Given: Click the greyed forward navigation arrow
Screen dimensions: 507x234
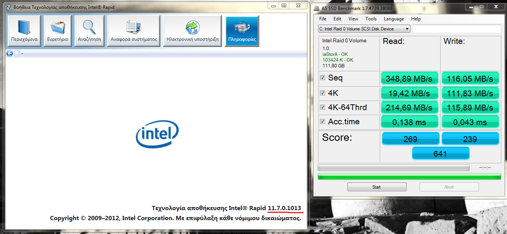Looking at the screenshot, I should tap(17, 53).
